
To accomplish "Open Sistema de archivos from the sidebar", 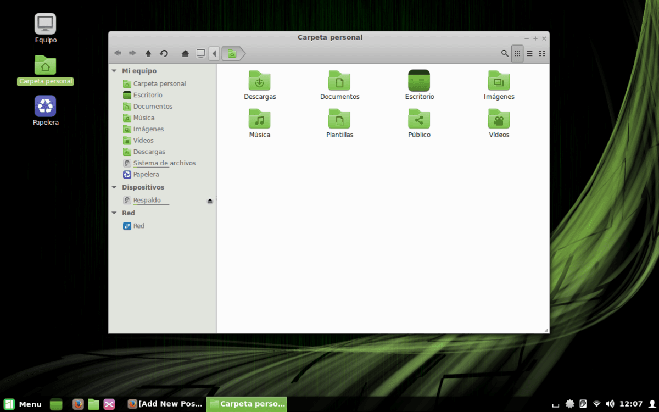I will [164, 163].
